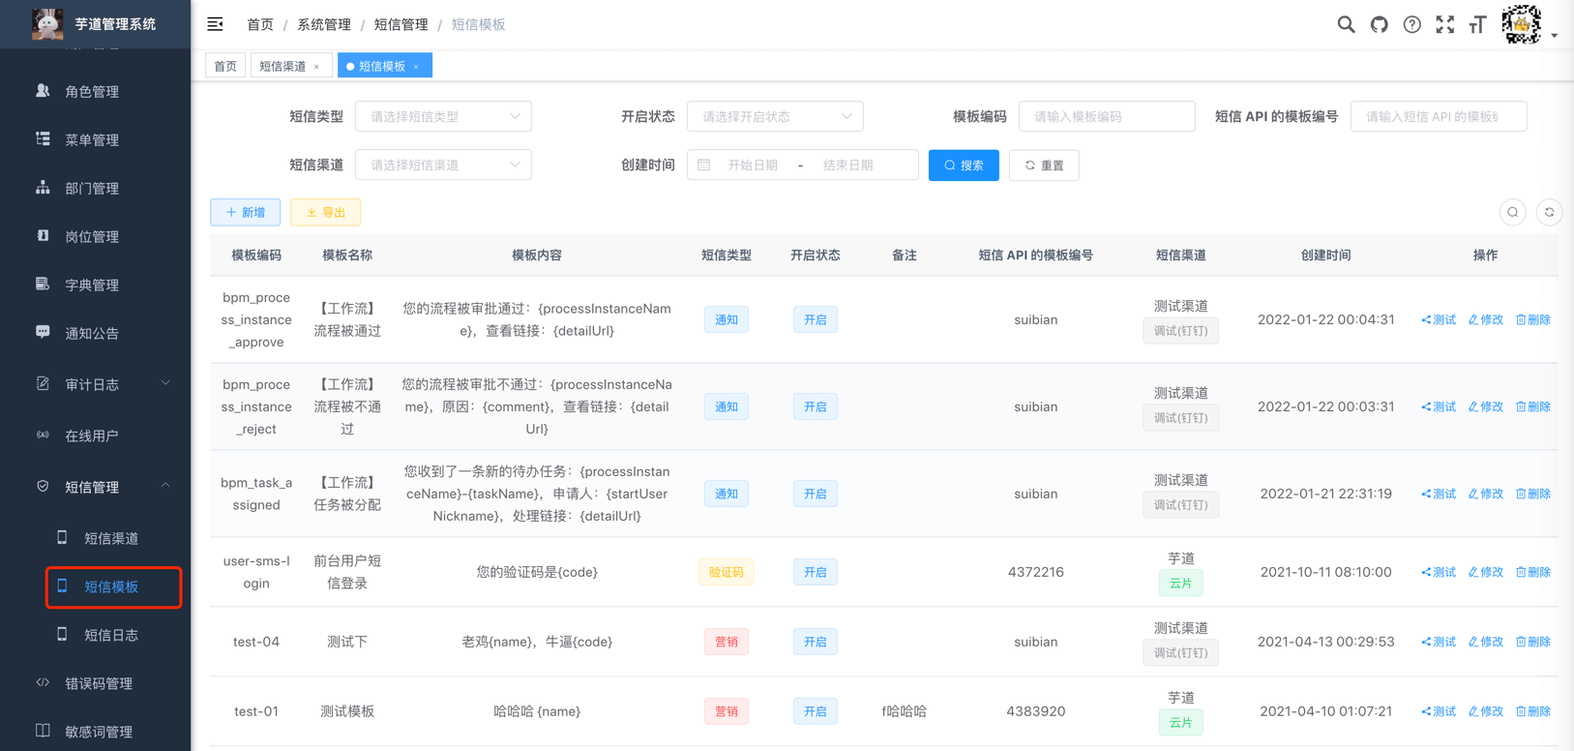The height and width of the screenshot is (751, 1574).
Task: Open the 开启状态 dropdown
Action: click(x=774, y=117)
